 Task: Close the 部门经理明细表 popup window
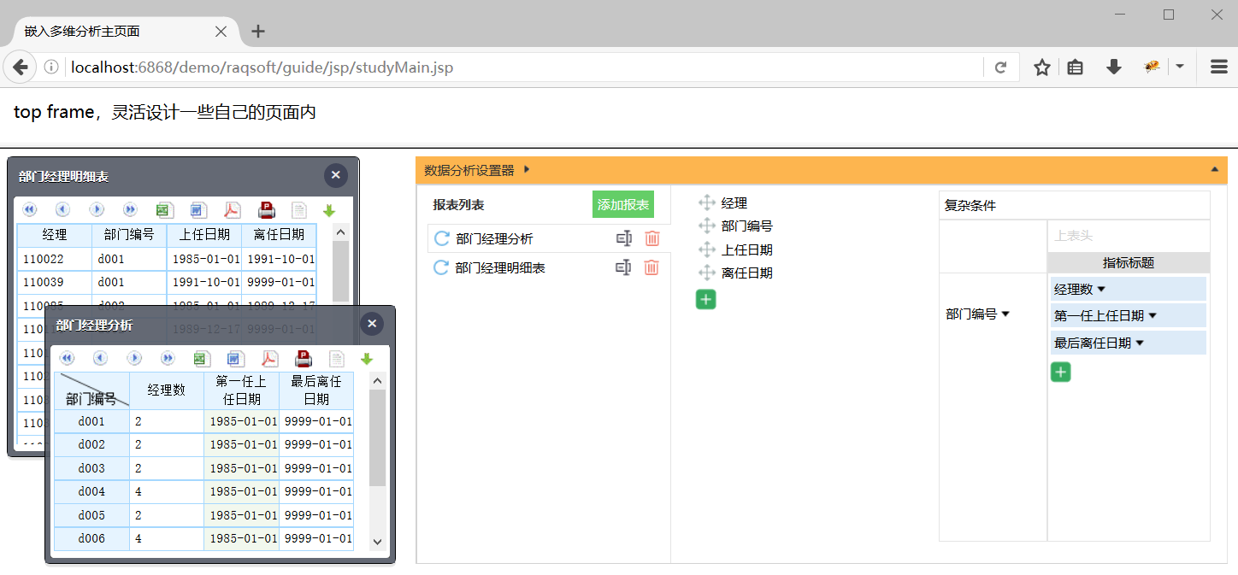336,175
